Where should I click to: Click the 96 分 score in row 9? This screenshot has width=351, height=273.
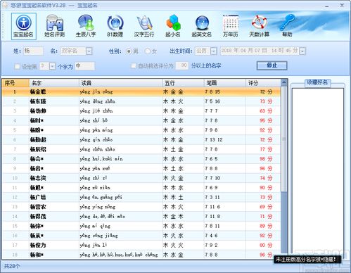tap(266, 169)
